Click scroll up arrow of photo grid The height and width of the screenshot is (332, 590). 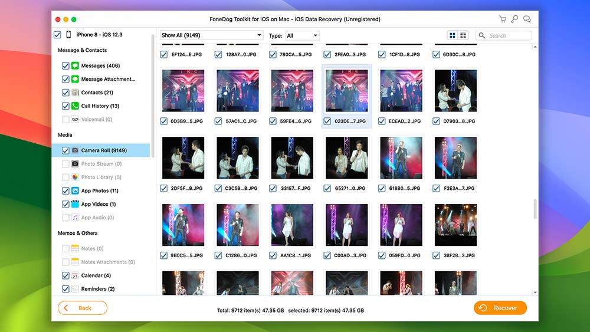[x=535, y=47]
